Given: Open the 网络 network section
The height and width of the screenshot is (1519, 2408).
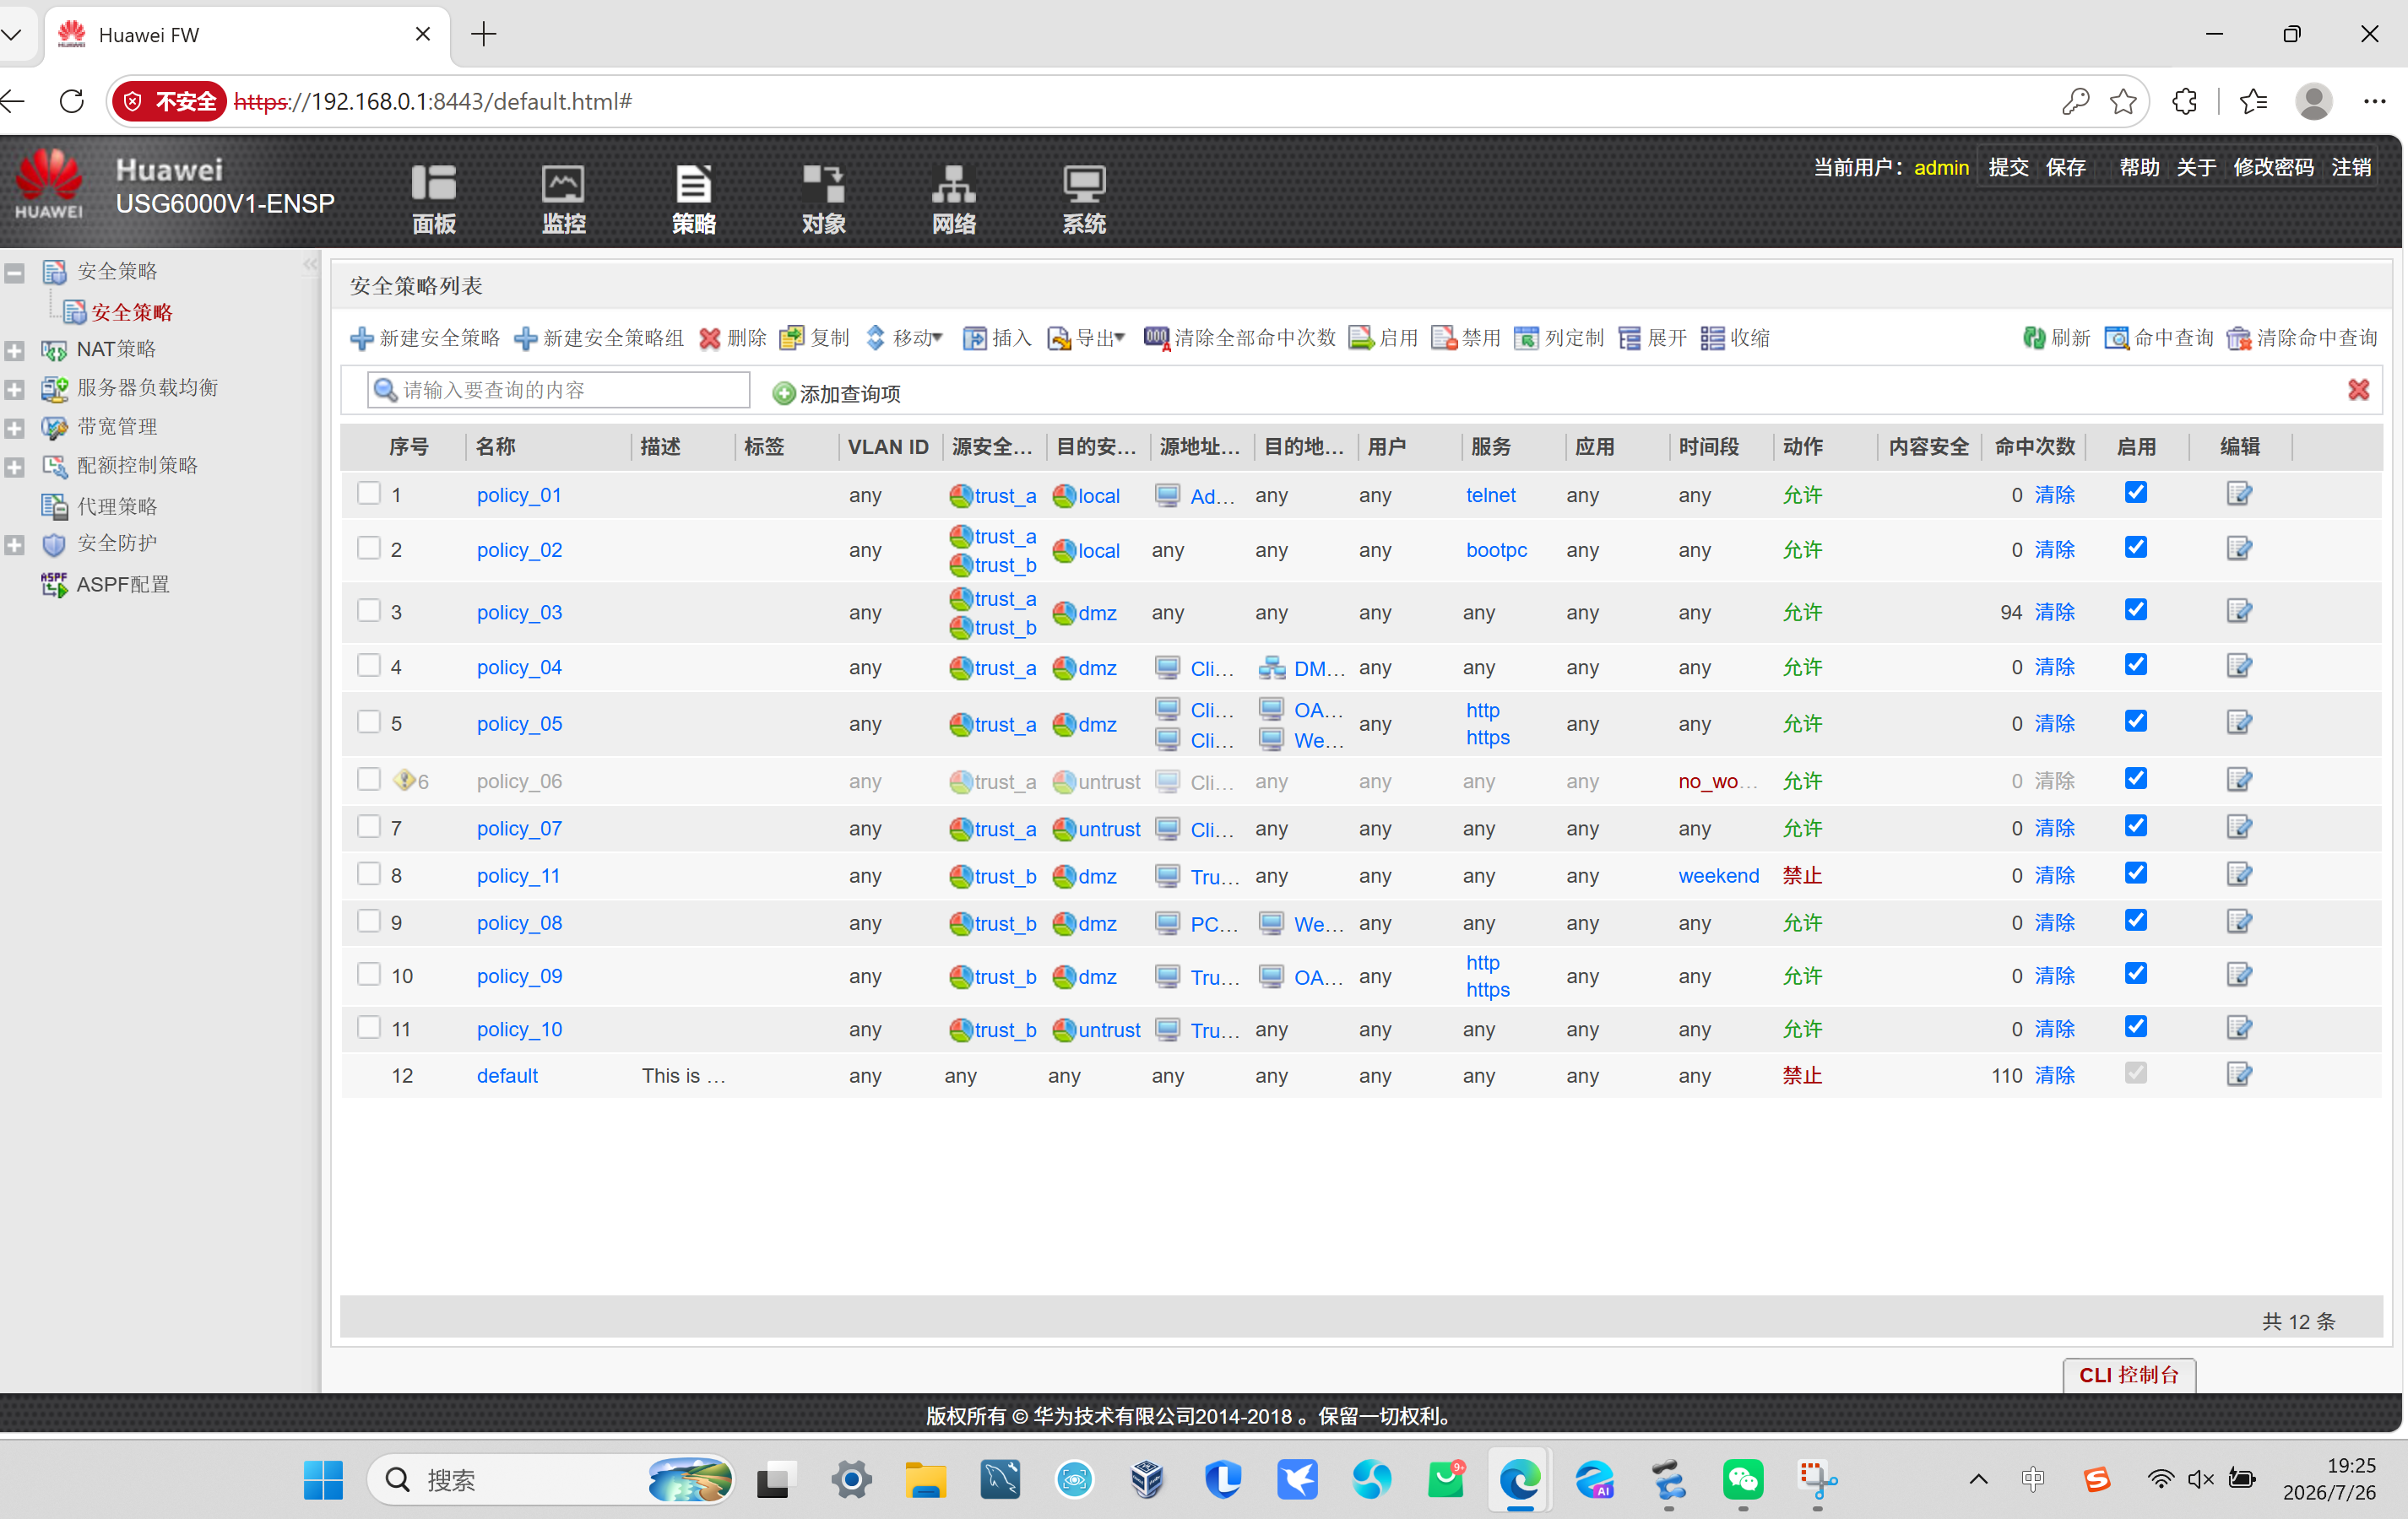Looking at the screenshot, I should (953, 199).
